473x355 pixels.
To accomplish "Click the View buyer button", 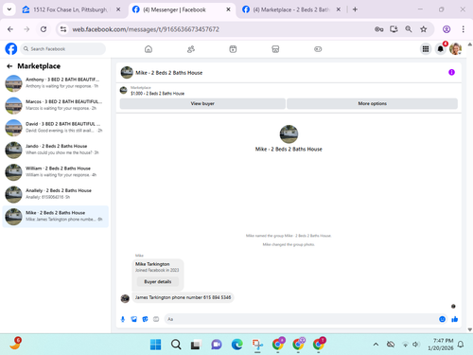I will 202,103.
